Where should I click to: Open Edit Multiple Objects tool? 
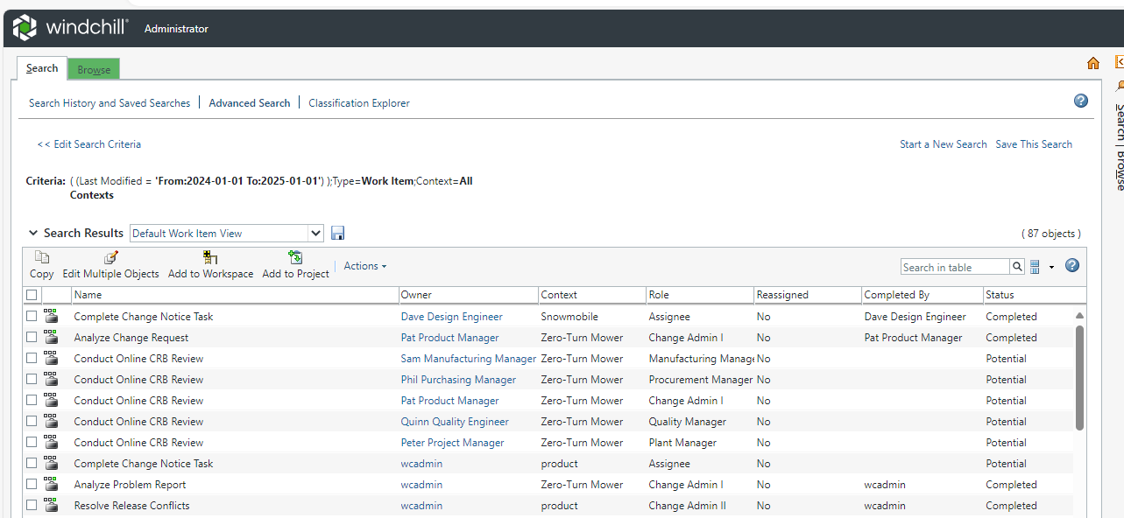point(110,262)
